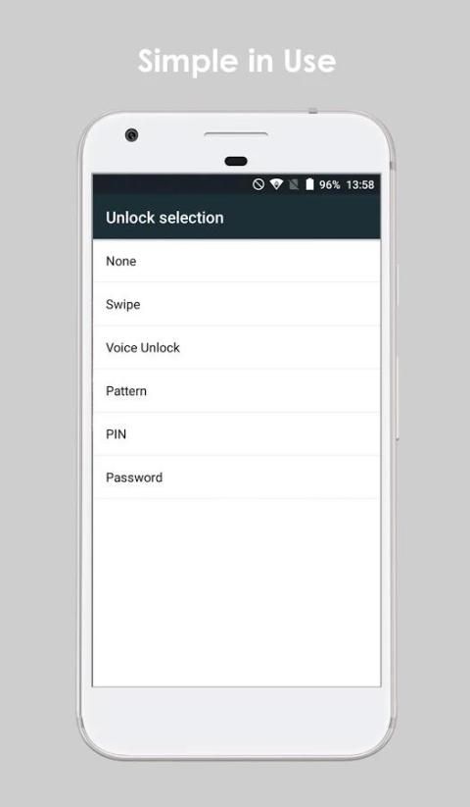The width and height of the screenshot is (470, 807).
Task: Tap the no-SIM card status icon
Action: (x=294, y=184)
